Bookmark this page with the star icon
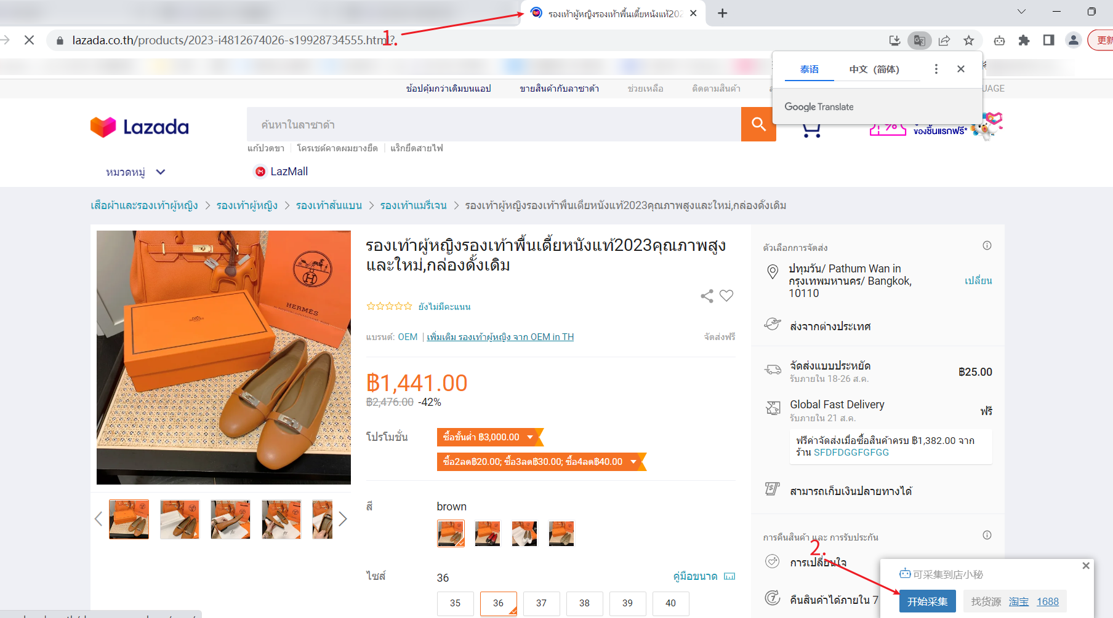Image resolution: width=1113 pixels, height=618 pixels. click(x=968, y=41)
